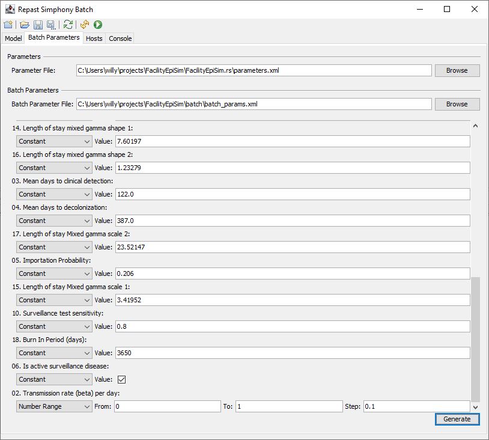Click the Surveillance test sensitivity value field
489x440 pixels.
tap(292, 326)
